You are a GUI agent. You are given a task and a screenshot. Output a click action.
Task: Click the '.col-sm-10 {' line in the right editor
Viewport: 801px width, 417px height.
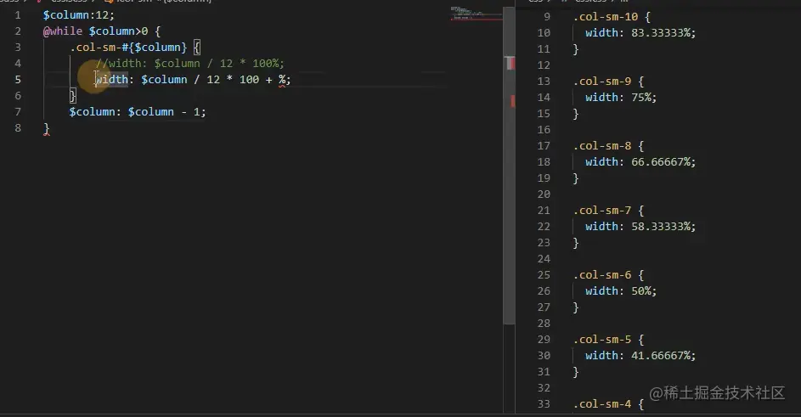pyautogui.click(x=612, y=17)
